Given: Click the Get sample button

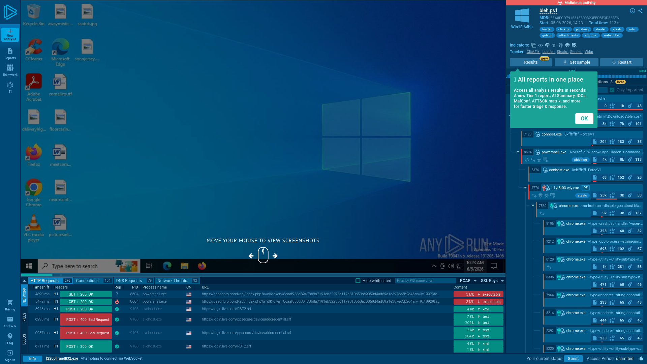Looking at the screenshot, I should pos(576,62).
